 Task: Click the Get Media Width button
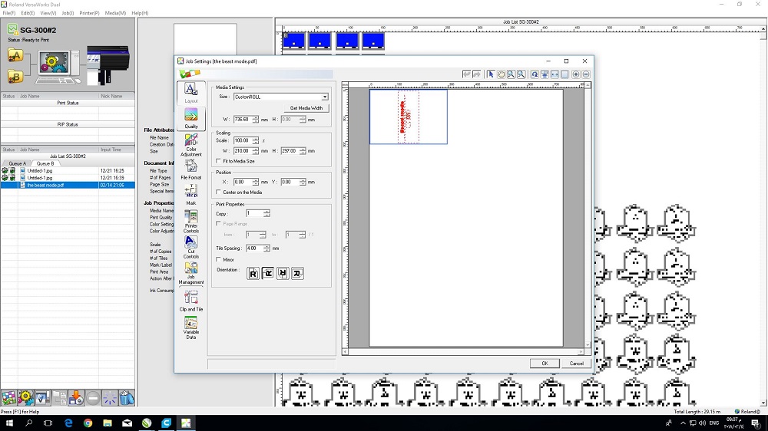click(x=306, y=108)
